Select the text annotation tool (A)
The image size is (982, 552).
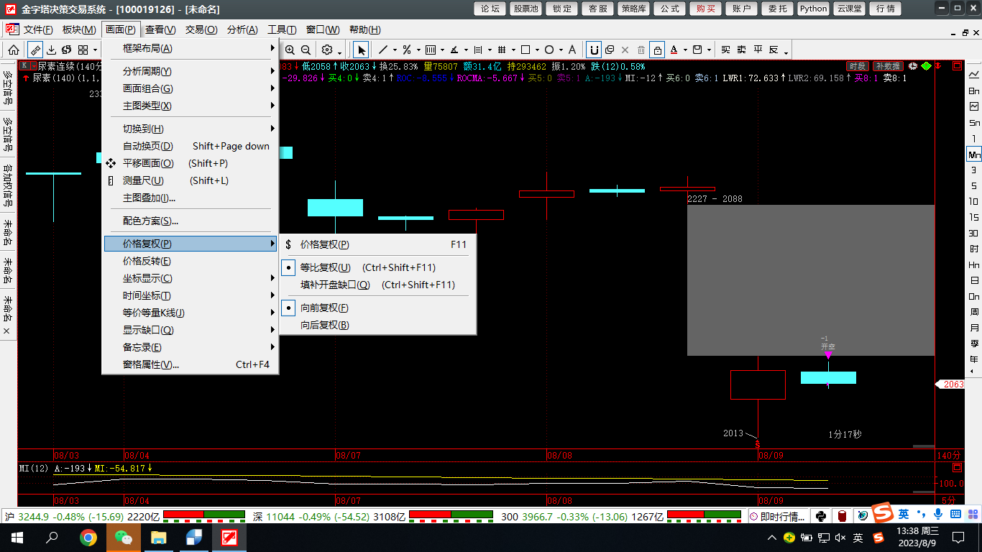[x=572, y=50]
